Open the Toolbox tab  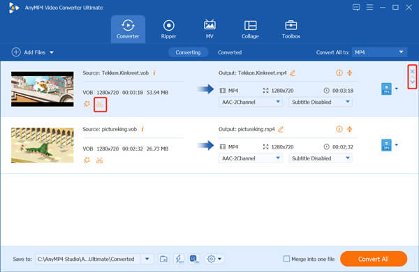(x=291, y=29)
